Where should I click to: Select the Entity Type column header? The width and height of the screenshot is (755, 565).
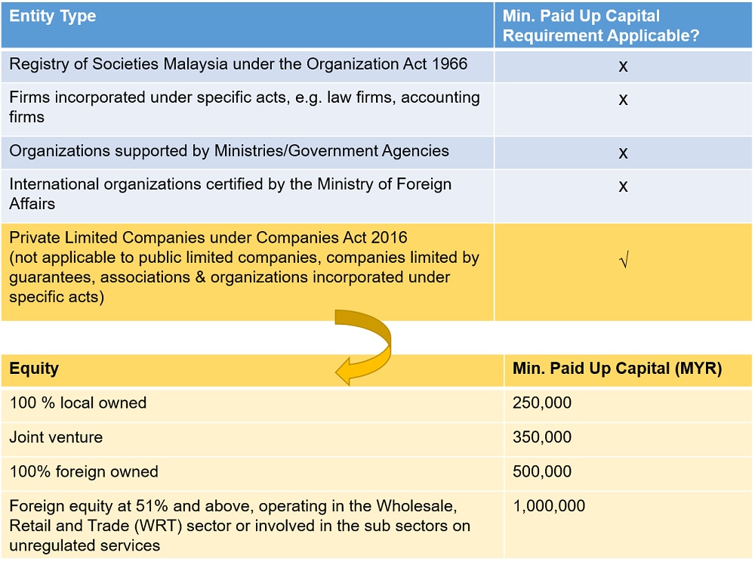pyautogui.click(x=53, y=17)
